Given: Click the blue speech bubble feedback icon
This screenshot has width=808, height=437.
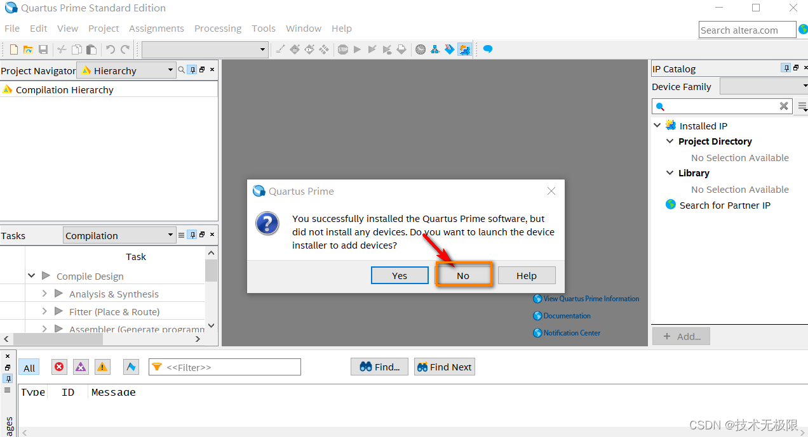Looking at the screenshot, I should pyautogui.click(x=488, y=49).
